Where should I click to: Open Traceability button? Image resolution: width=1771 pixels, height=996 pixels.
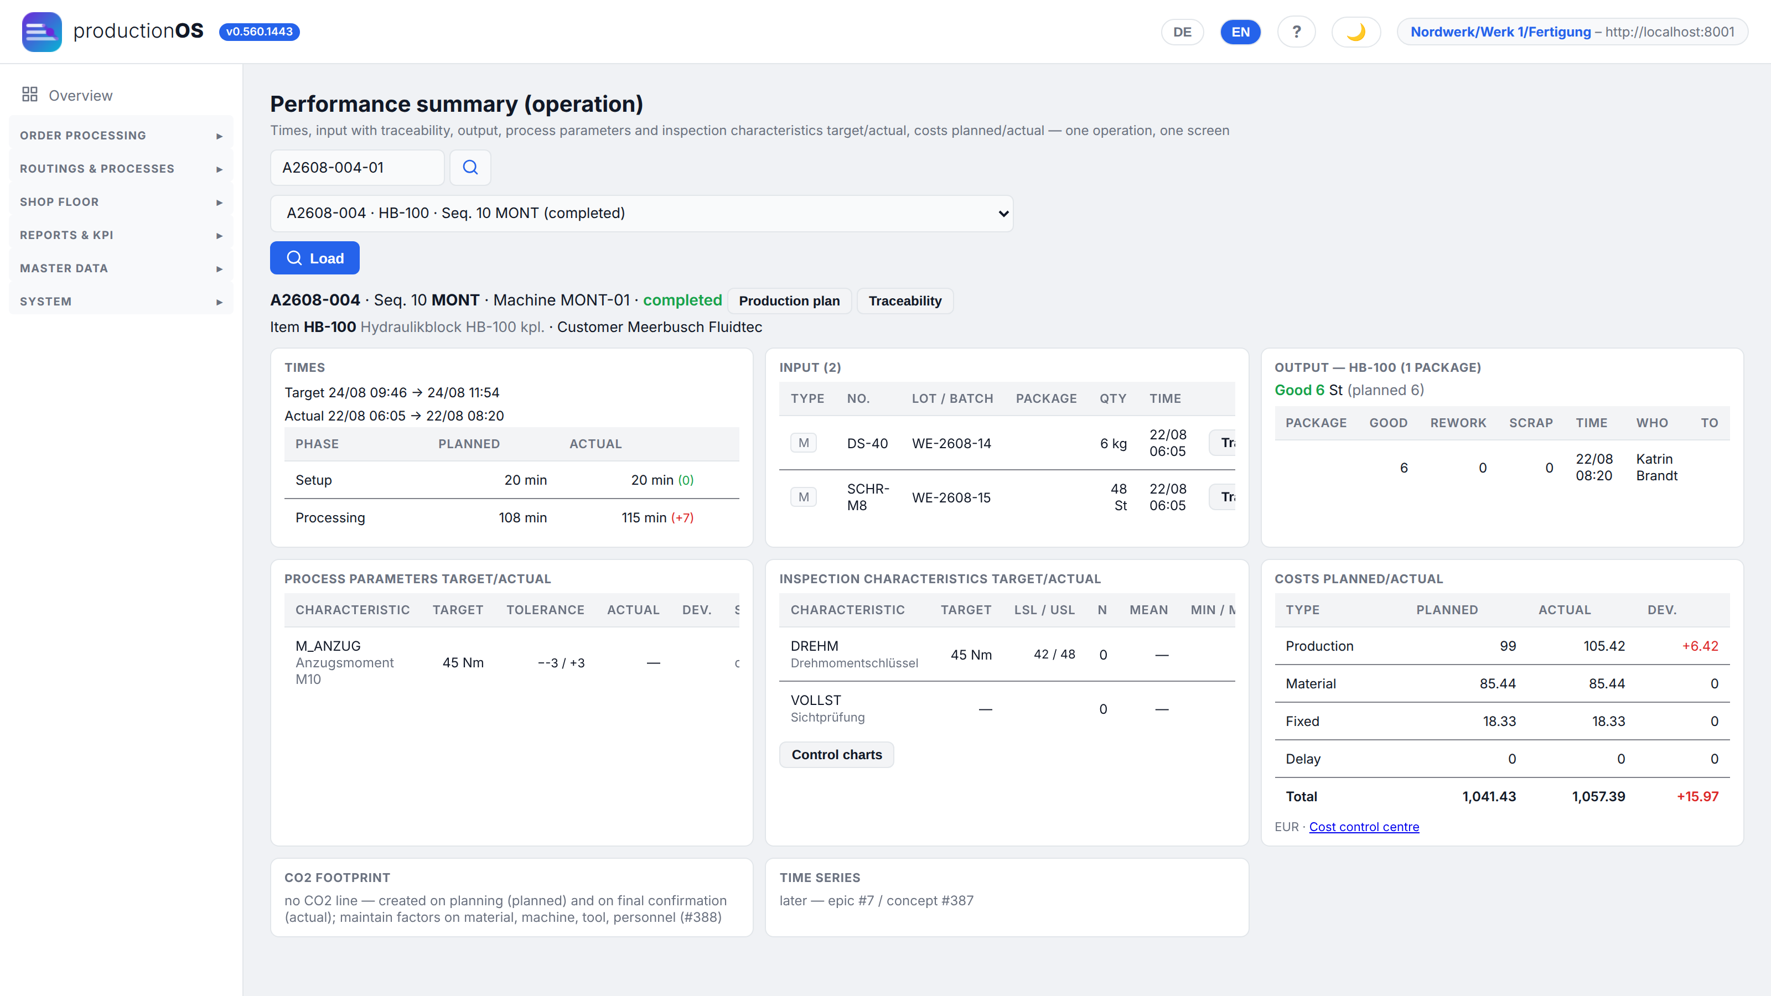tap(905, 300)
